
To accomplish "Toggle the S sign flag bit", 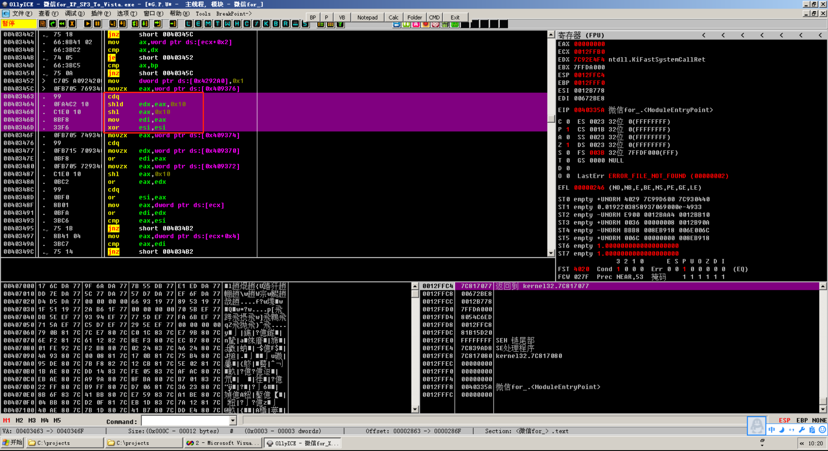I will point(568,153).
